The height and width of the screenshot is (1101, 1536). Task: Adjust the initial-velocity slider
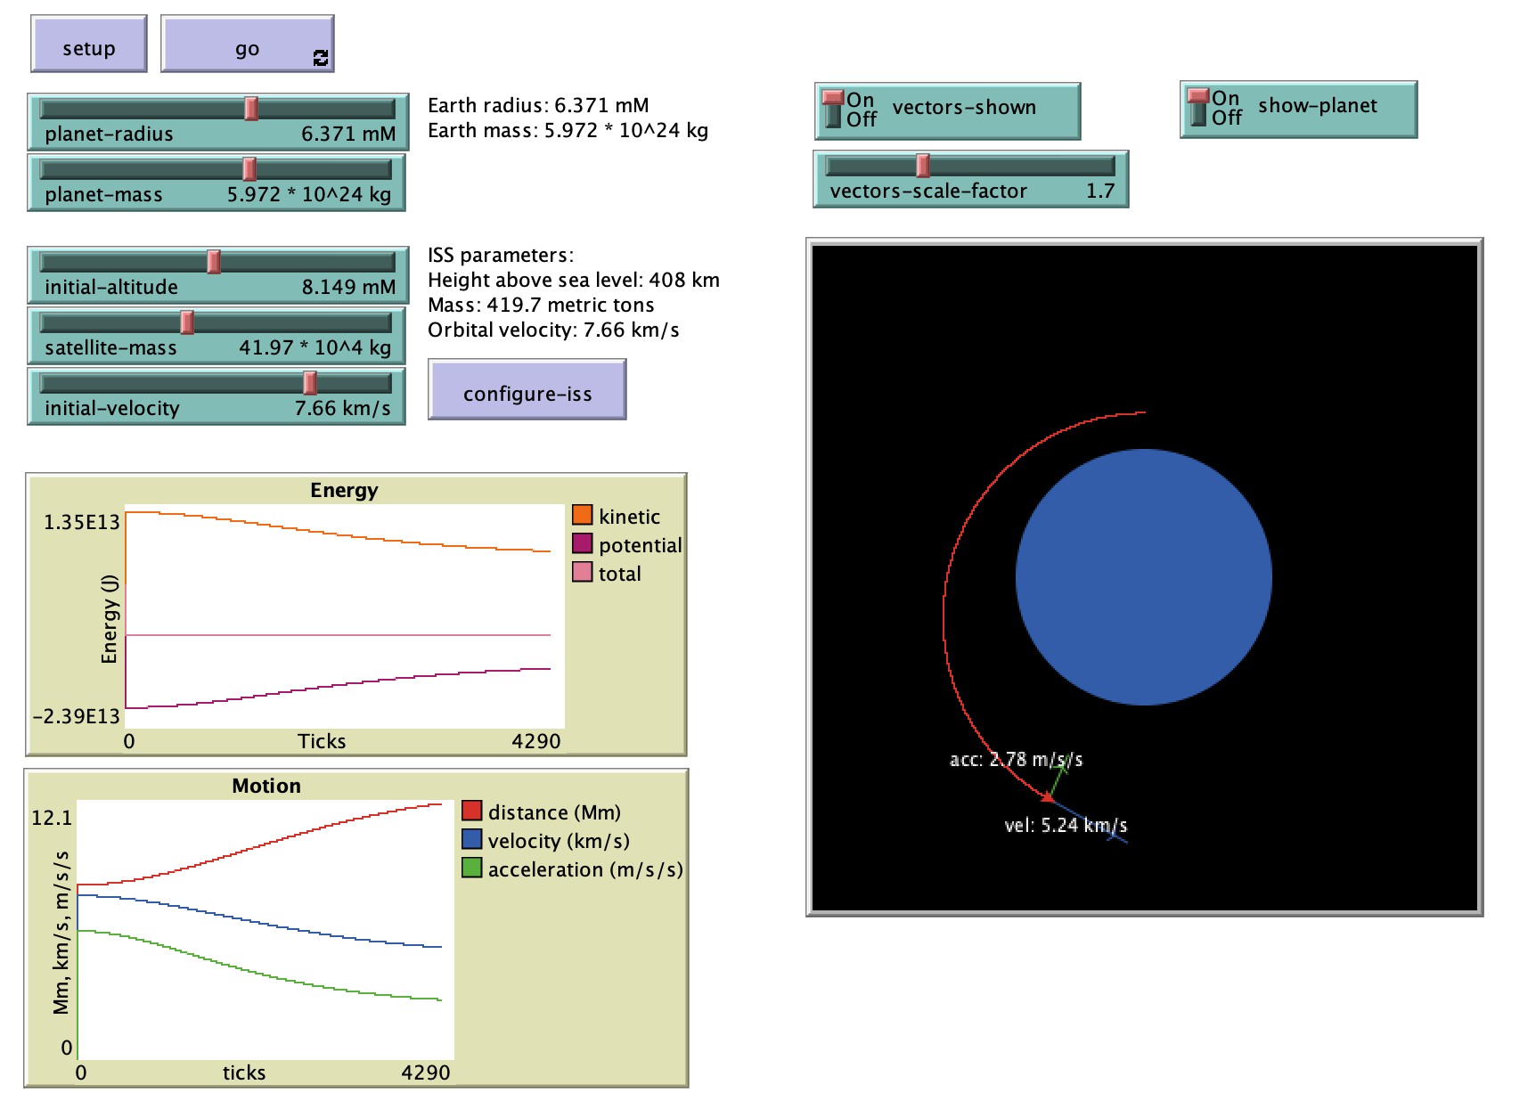(x=307, y=383)
